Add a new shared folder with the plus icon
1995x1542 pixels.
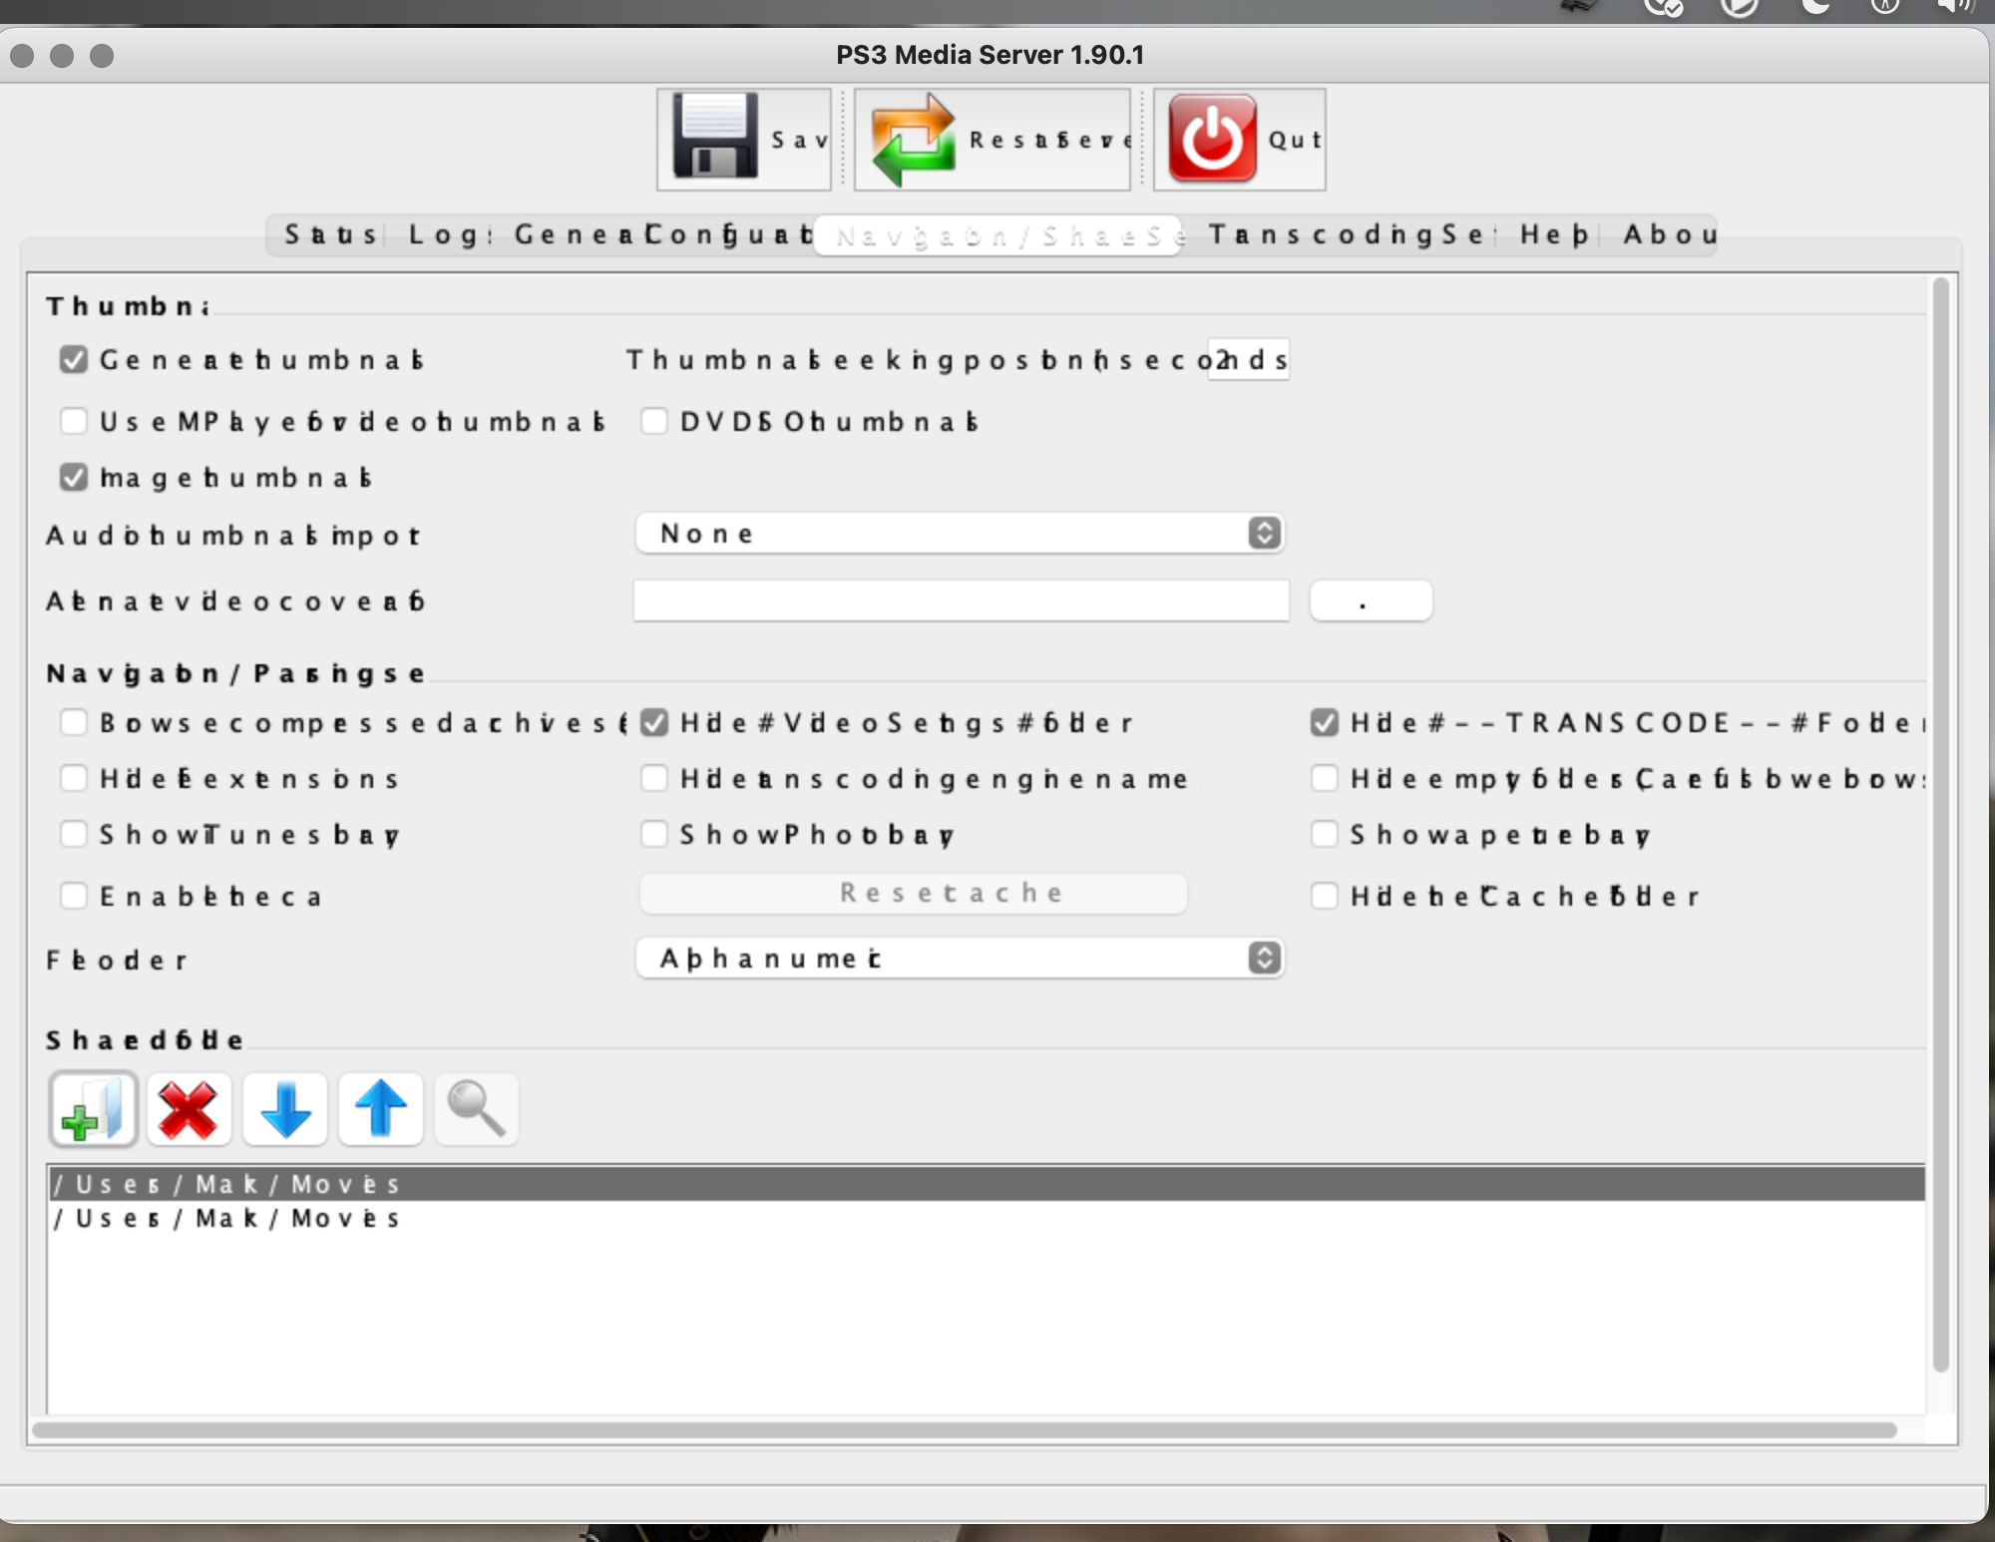tap(93, 1109)
